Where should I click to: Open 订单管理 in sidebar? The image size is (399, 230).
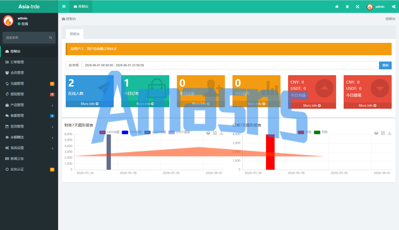(x=29, y=62)
